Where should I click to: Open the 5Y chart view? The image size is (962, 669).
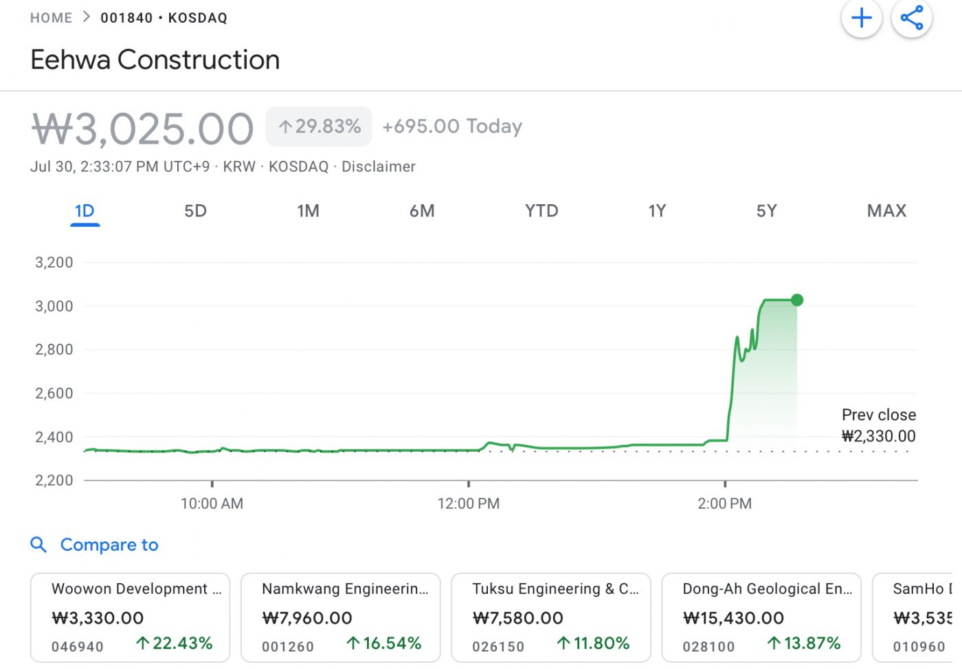pos(766,211)
